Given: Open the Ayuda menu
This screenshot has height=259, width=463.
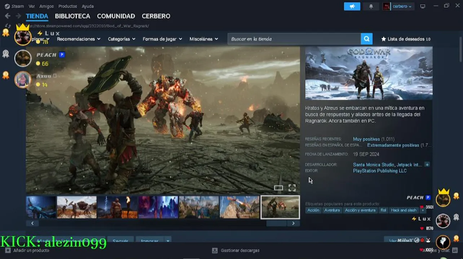Looking at the screenshot, I should click(x=88, y=6).
